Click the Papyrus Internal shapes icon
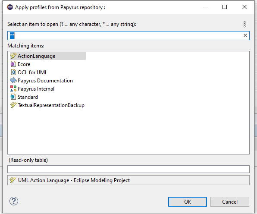The width and height of the screenshot is (257, 214). click(x=13, y=88)
